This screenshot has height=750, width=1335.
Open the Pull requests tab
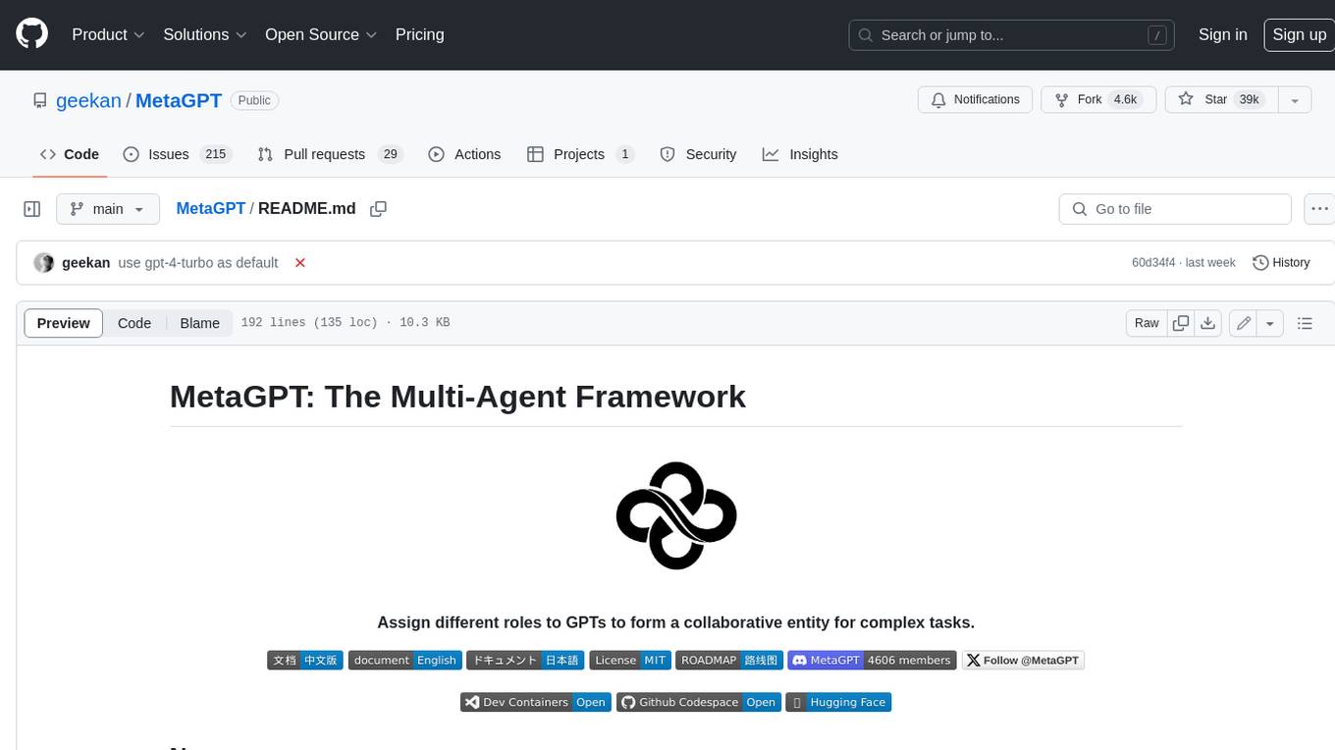point(330,154)
